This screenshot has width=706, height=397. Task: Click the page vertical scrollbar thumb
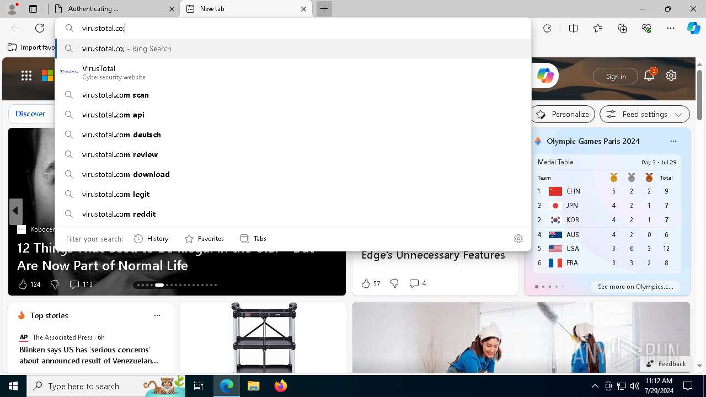click(699, 95)
